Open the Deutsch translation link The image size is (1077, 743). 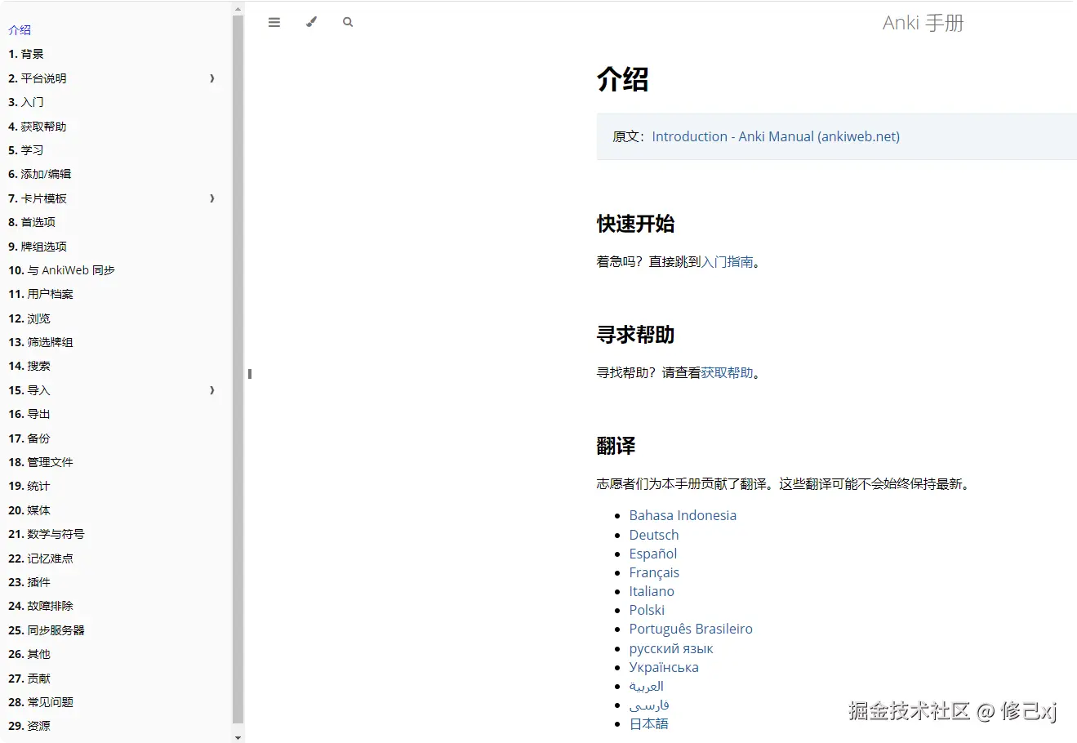point(654,535)
